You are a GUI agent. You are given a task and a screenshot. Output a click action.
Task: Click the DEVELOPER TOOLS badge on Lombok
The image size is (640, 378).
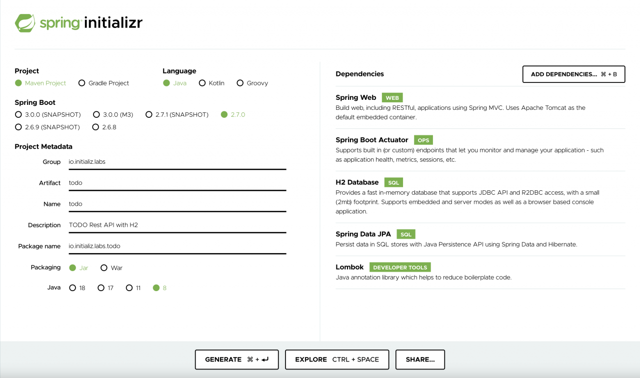[x=400, y=267]
